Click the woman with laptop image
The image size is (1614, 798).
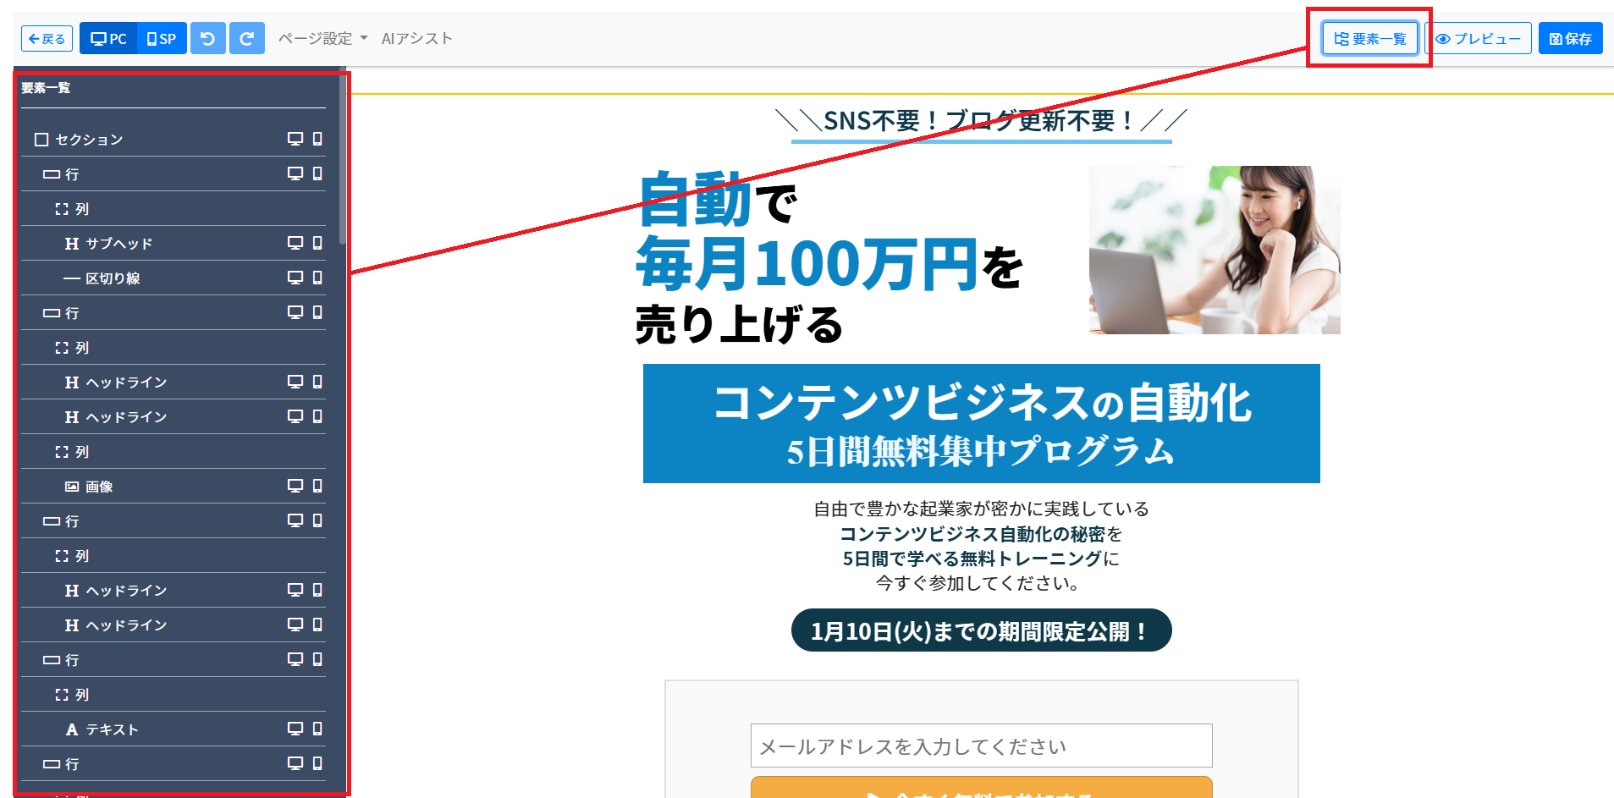(1215, 250)
